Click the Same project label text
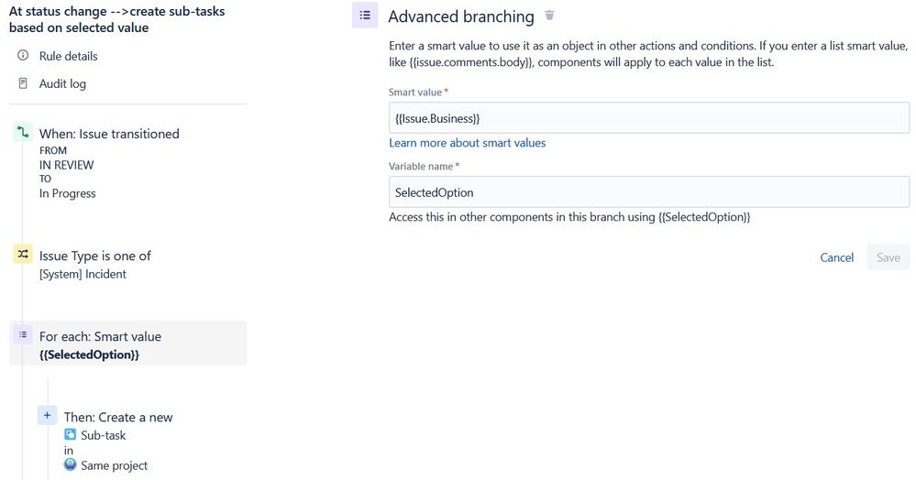Viewport: 916px width, 480px height. [114, 465]
